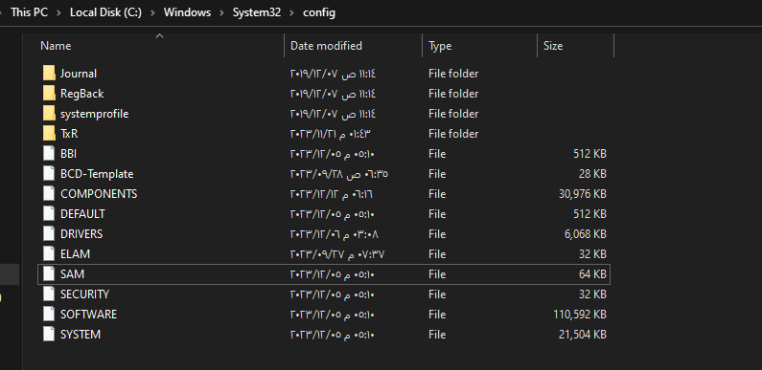Click the TxR folder icon
Image resolution: width=762 pixels, height=370 pixels.
click(x=49, y=133)
